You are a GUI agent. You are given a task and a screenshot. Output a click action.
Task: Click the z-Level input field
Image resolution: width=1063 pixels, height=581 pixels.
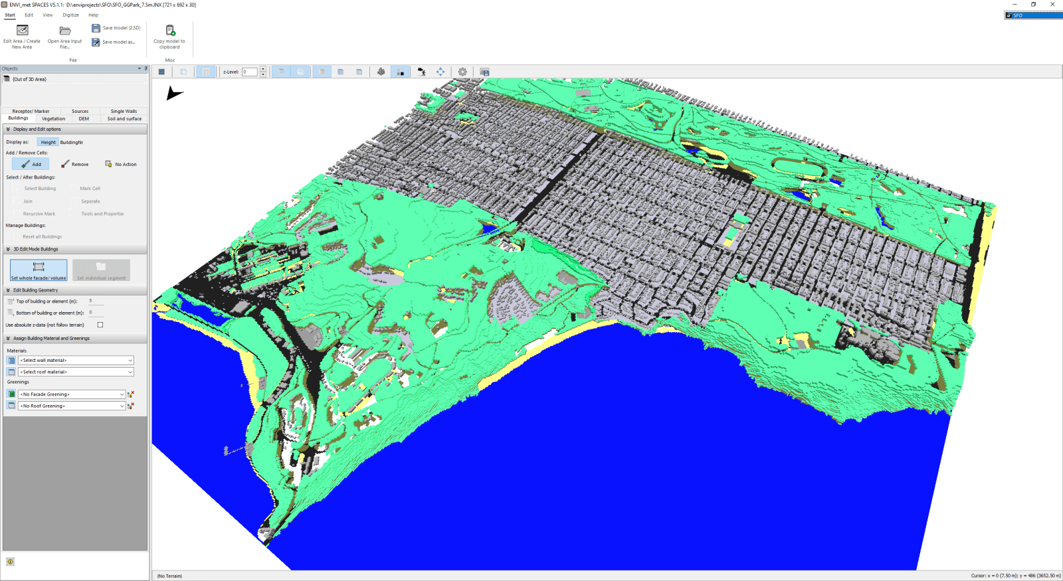tap(249, 72)
